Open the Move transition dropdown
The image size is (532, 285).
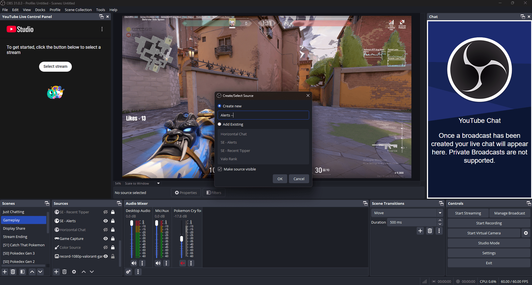(440, 213)
